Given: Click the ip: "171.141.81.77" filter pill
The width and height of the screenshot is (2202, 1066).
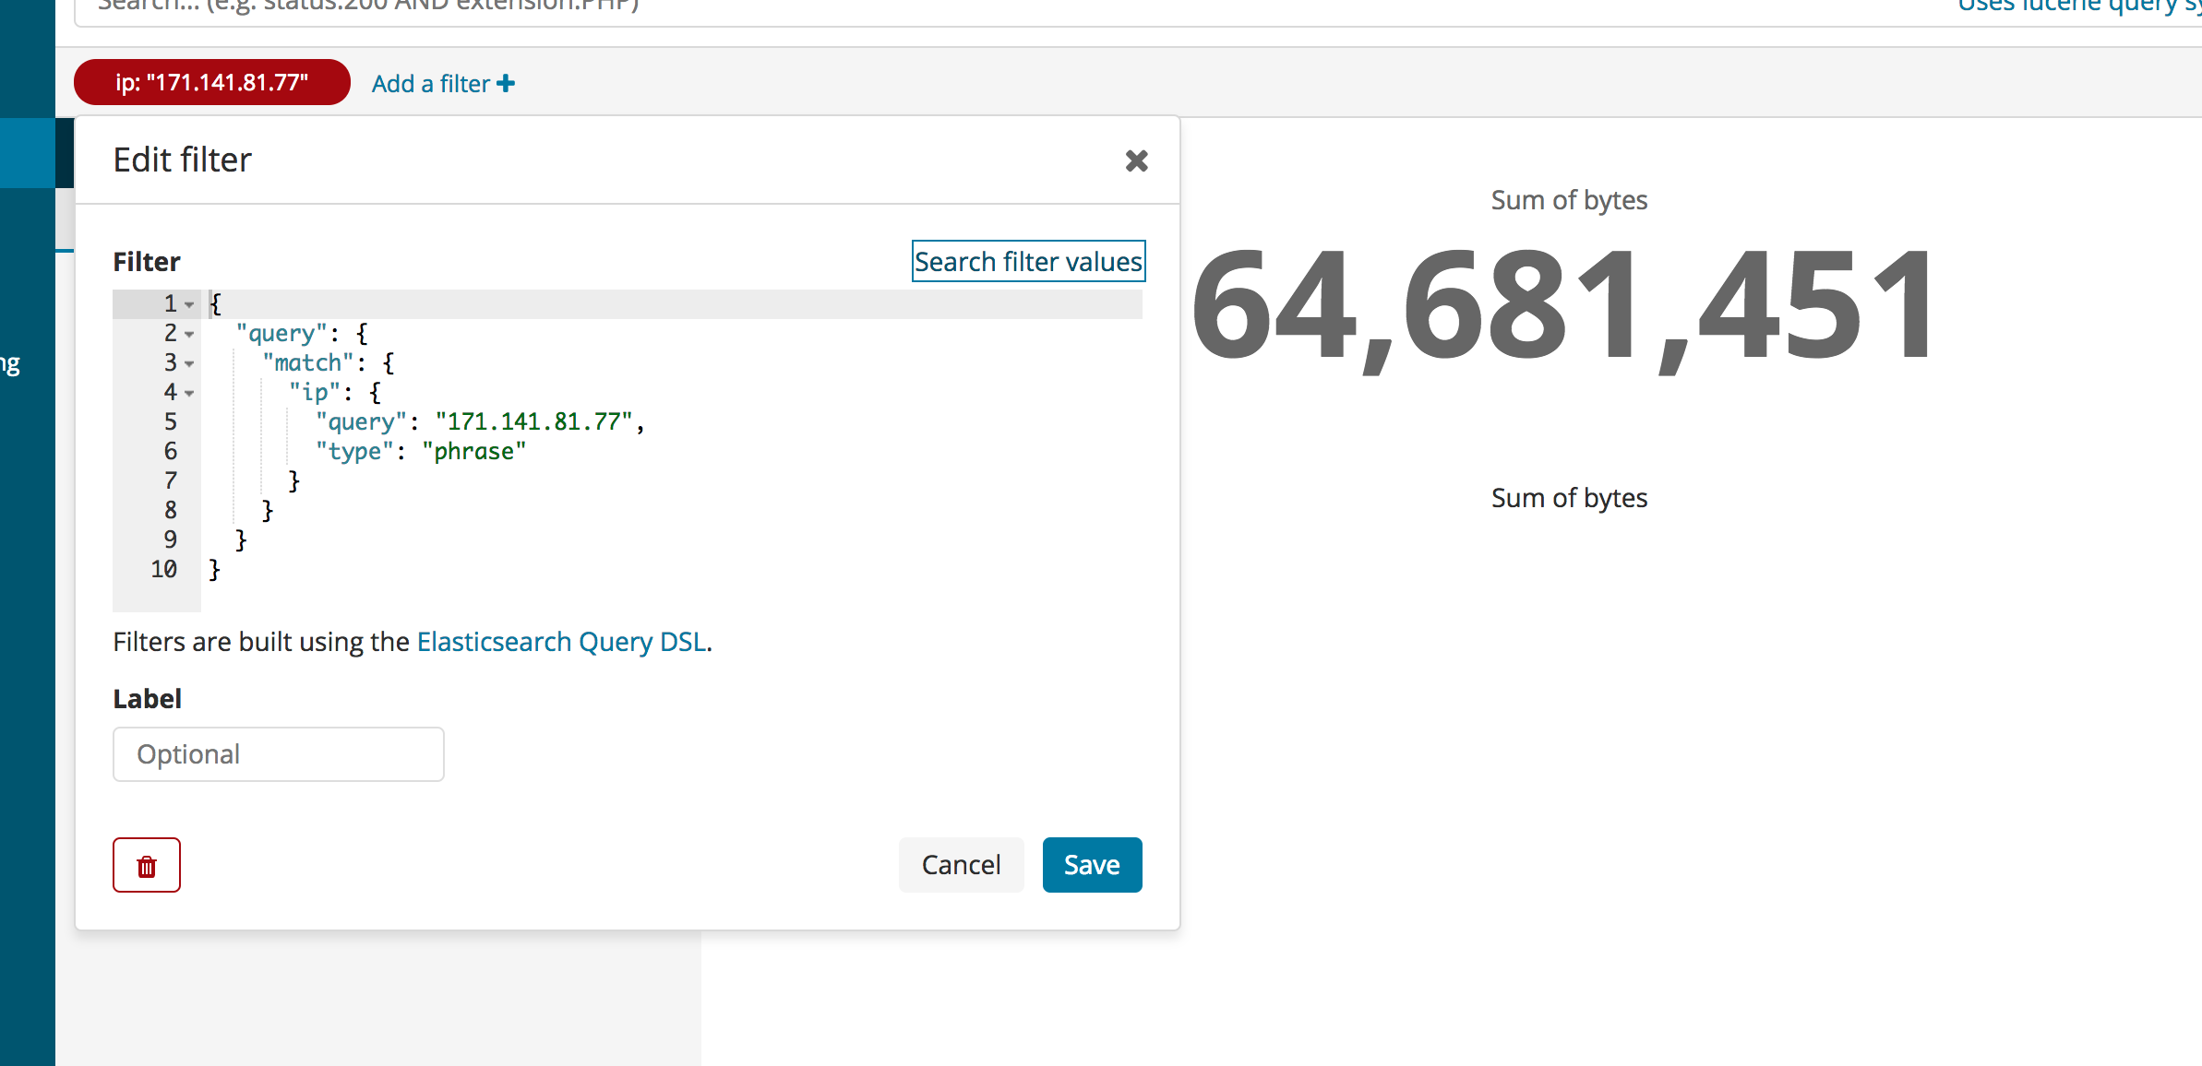Looking at the screenshot, I should tap(211, 83).
